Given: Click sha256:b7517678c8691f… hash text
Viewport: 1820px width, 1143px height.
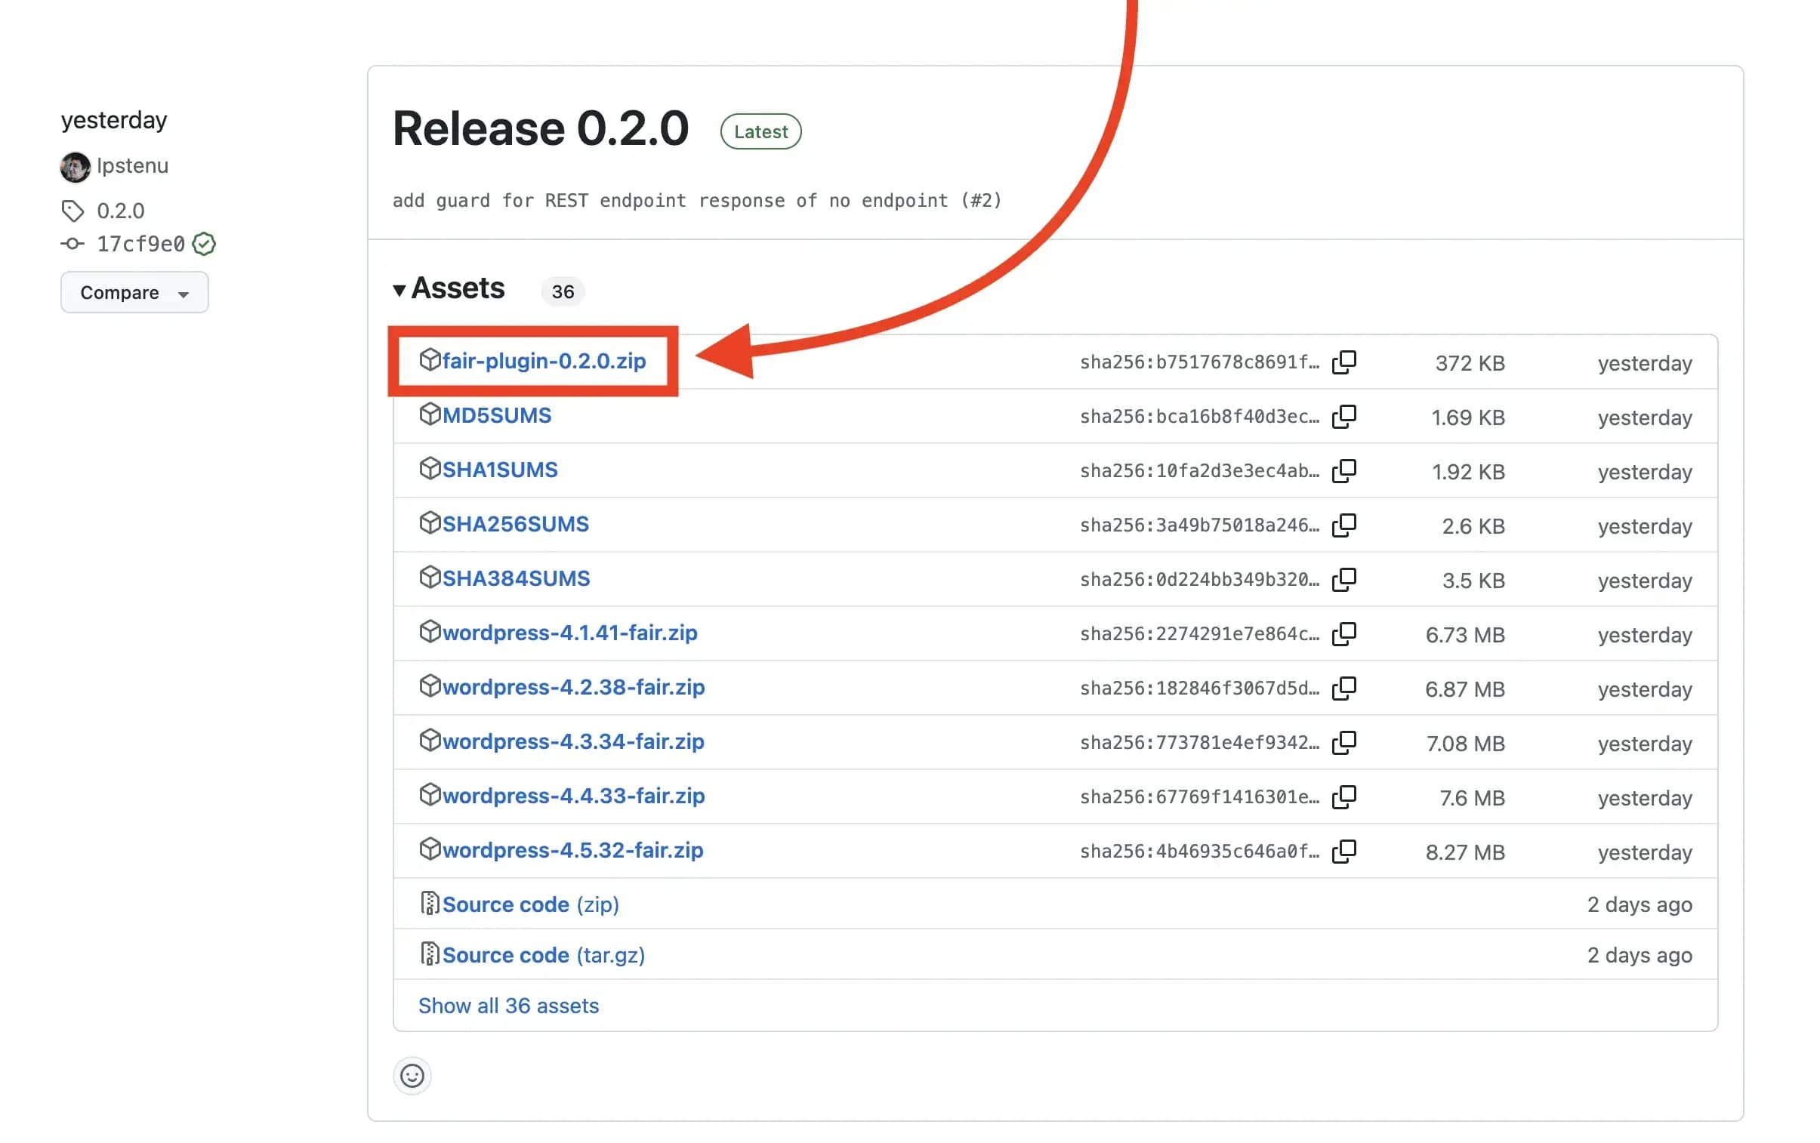Looking at the screenshot, I should 1199,362.
